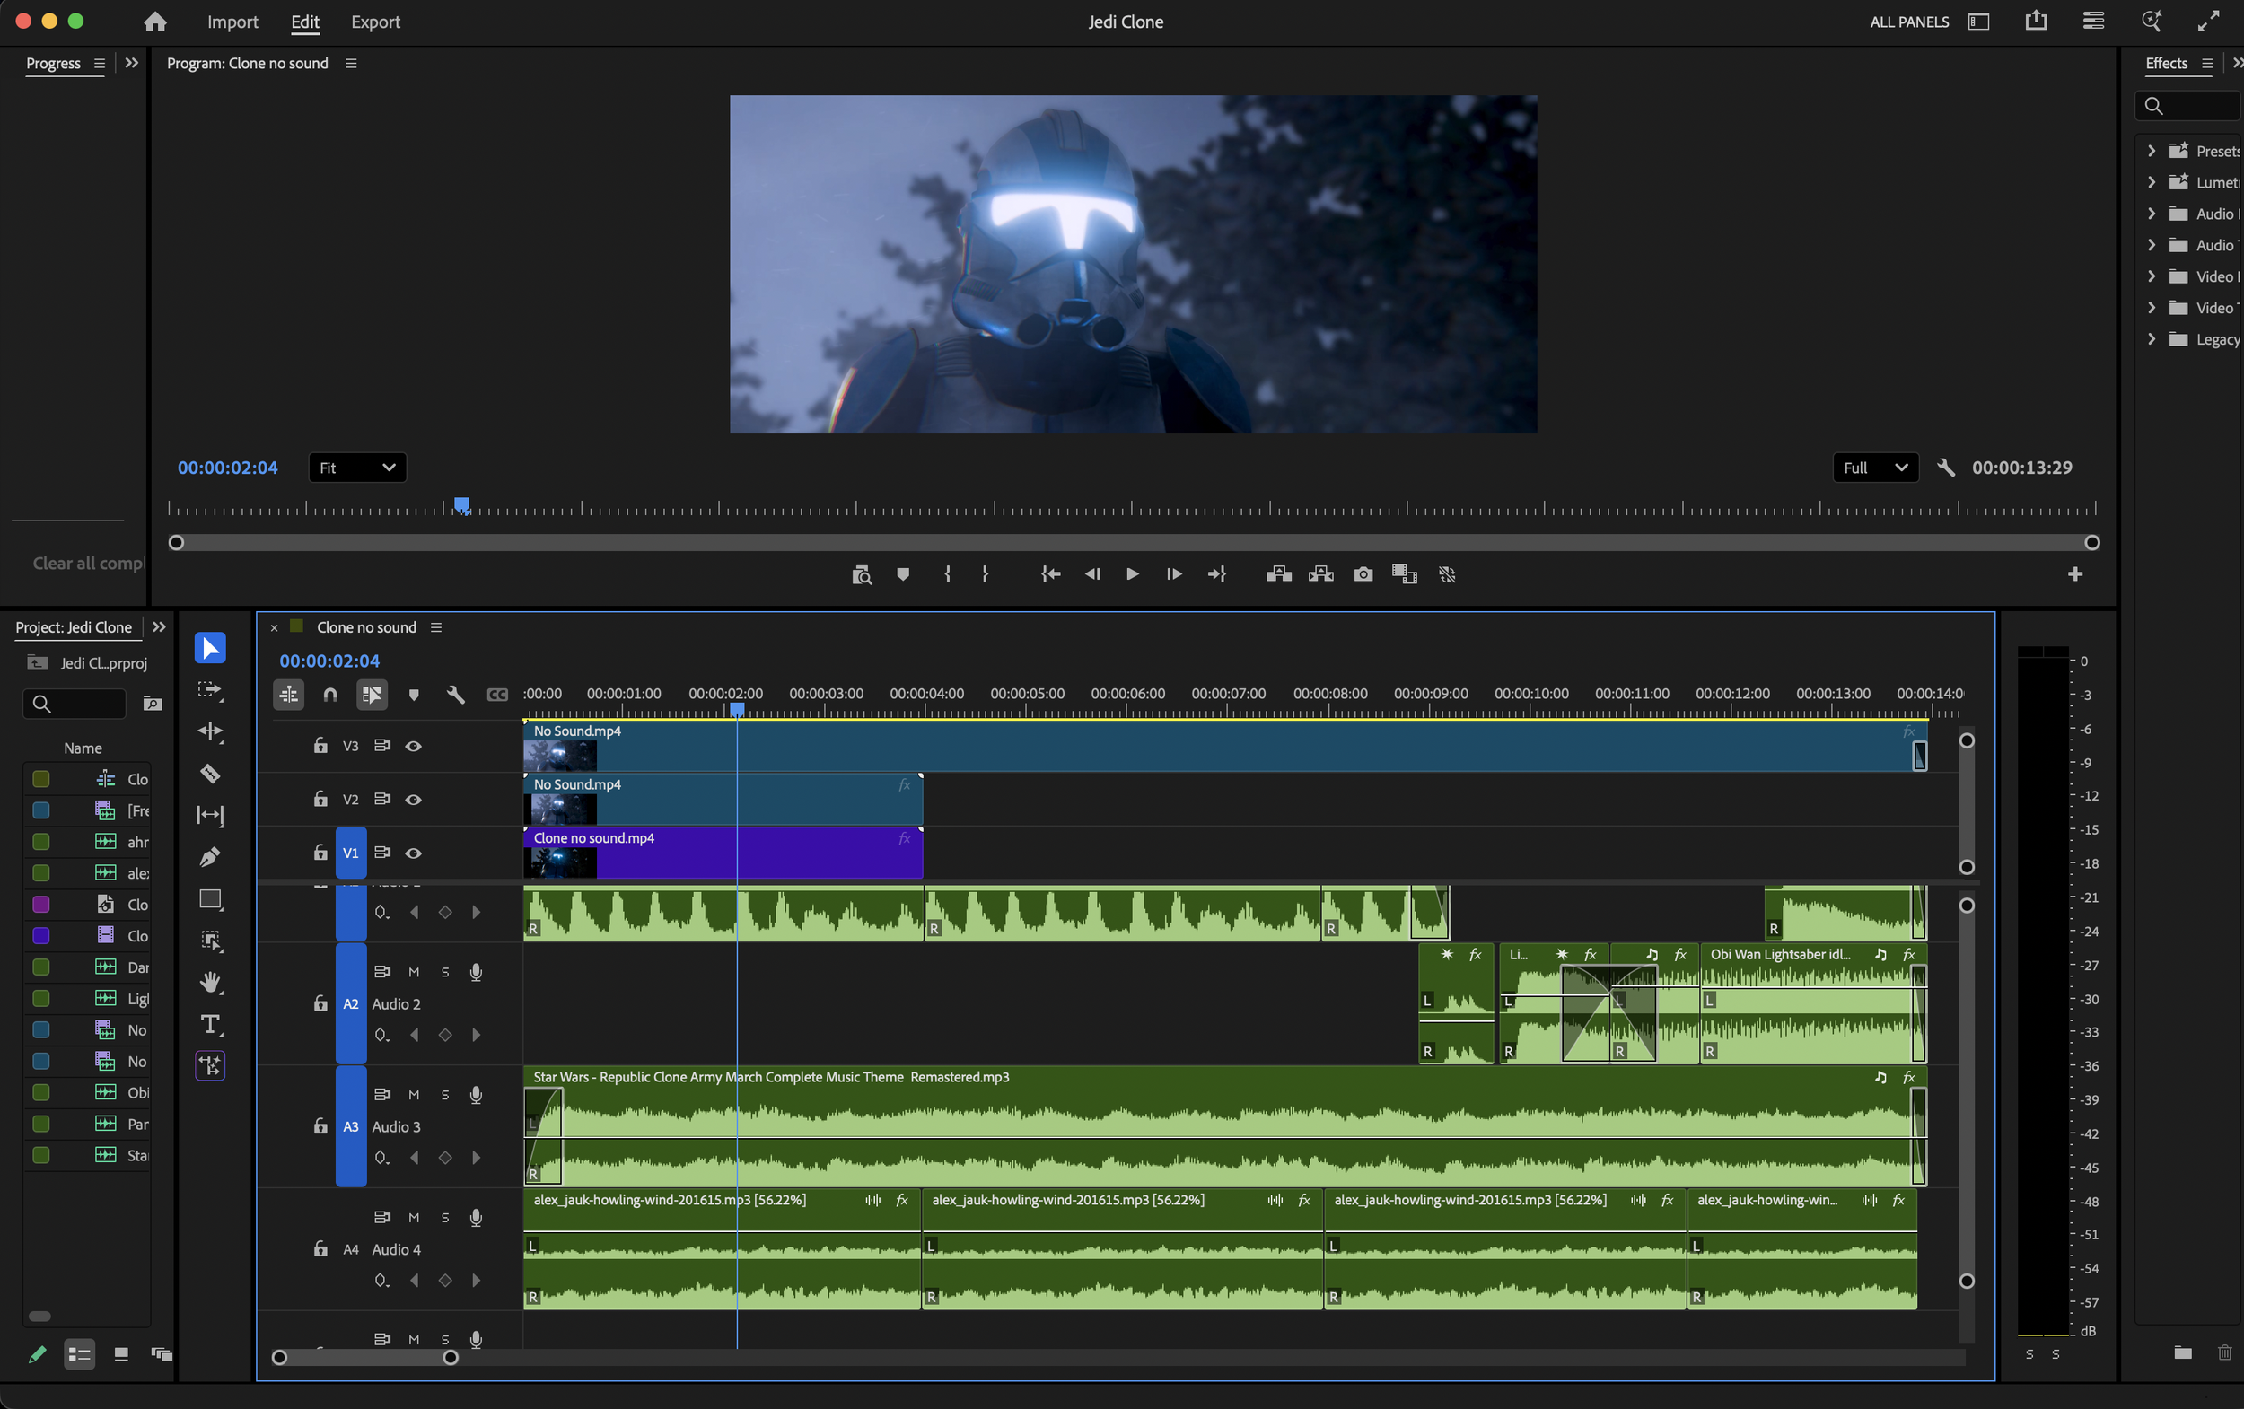Expand the Presets folder in the Effects panel

tap(2152, 150)
